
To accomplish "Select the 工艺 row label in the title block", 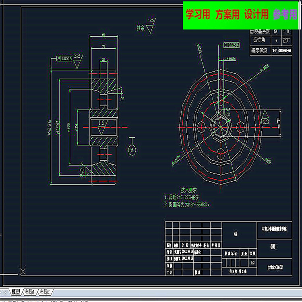I will 170,272.
